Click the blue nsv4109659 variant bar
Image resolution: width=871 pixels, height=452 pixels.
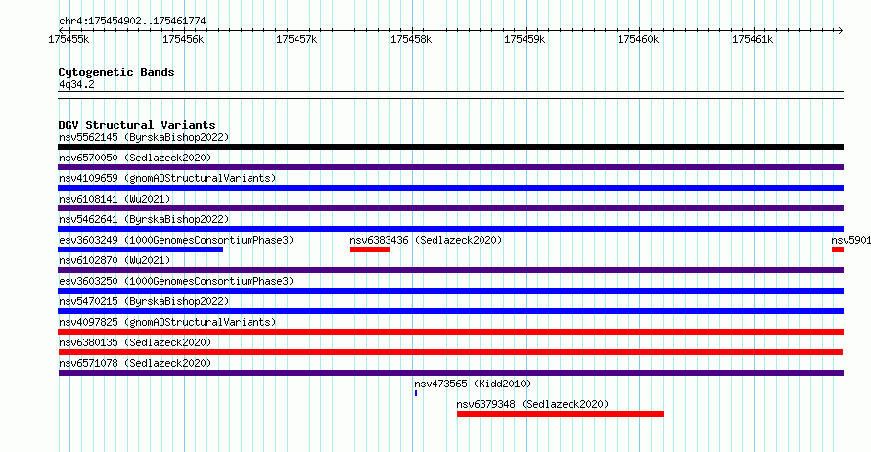click(450, 188)
